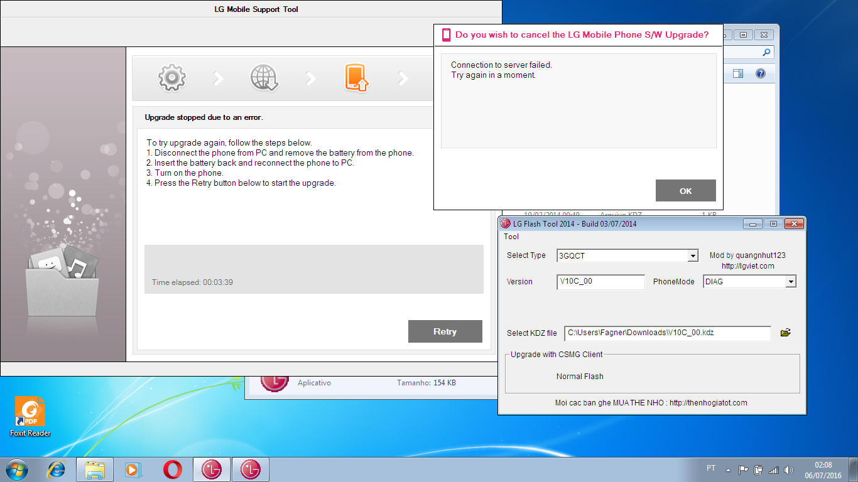Click the Version input field
Viewport: 858px width, 482px height.
pyautogui.click(x=600, y=282)
